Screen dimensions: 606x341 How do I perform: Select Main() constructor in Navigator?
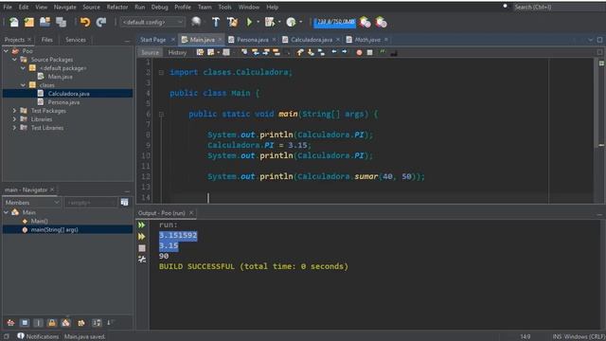coord(39,221)
